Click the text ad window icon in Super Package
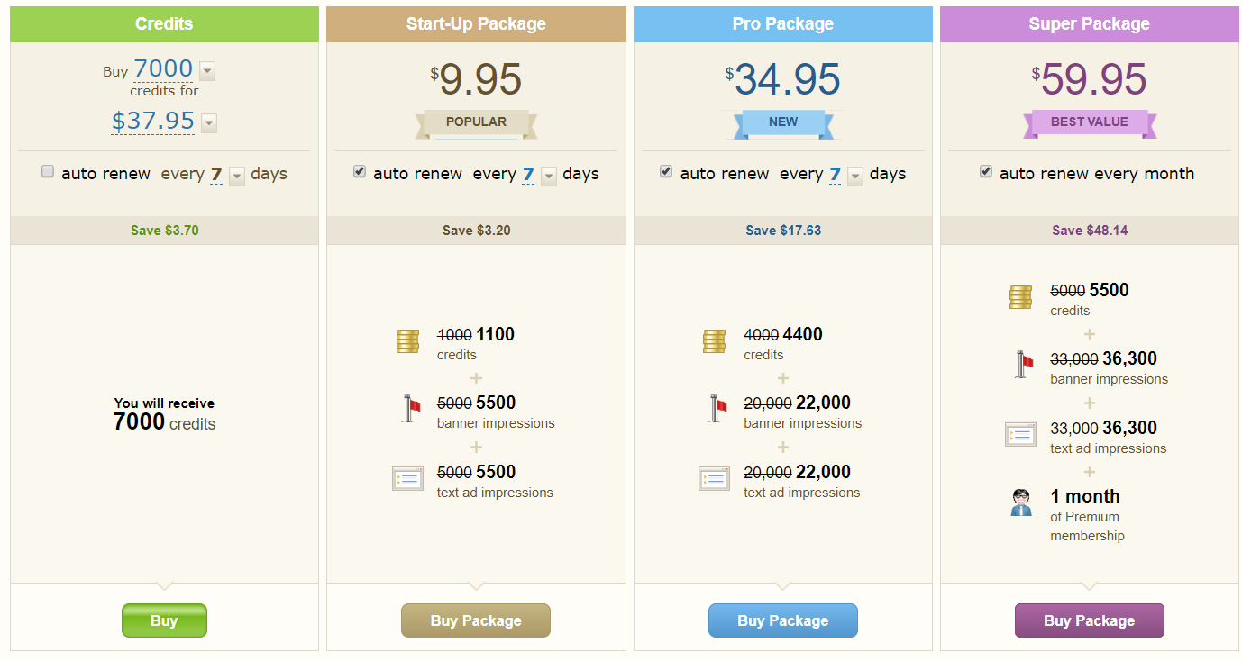 (1020, 434)
